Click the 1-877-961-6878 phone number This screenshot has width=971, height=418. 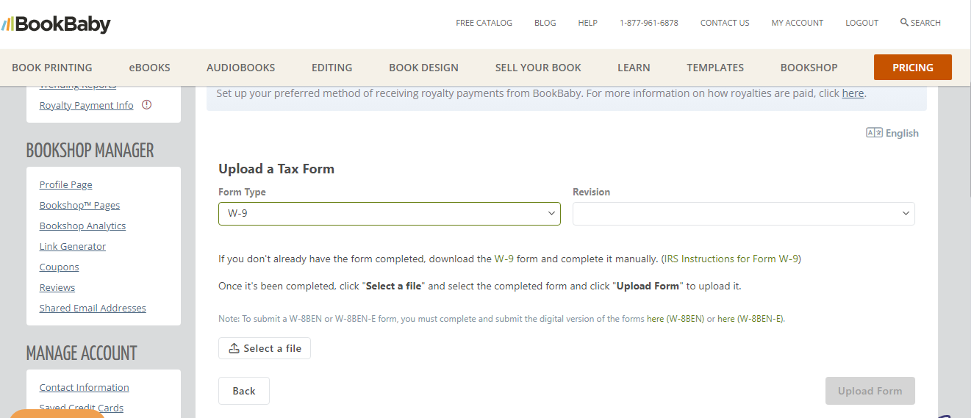point(649,23)
